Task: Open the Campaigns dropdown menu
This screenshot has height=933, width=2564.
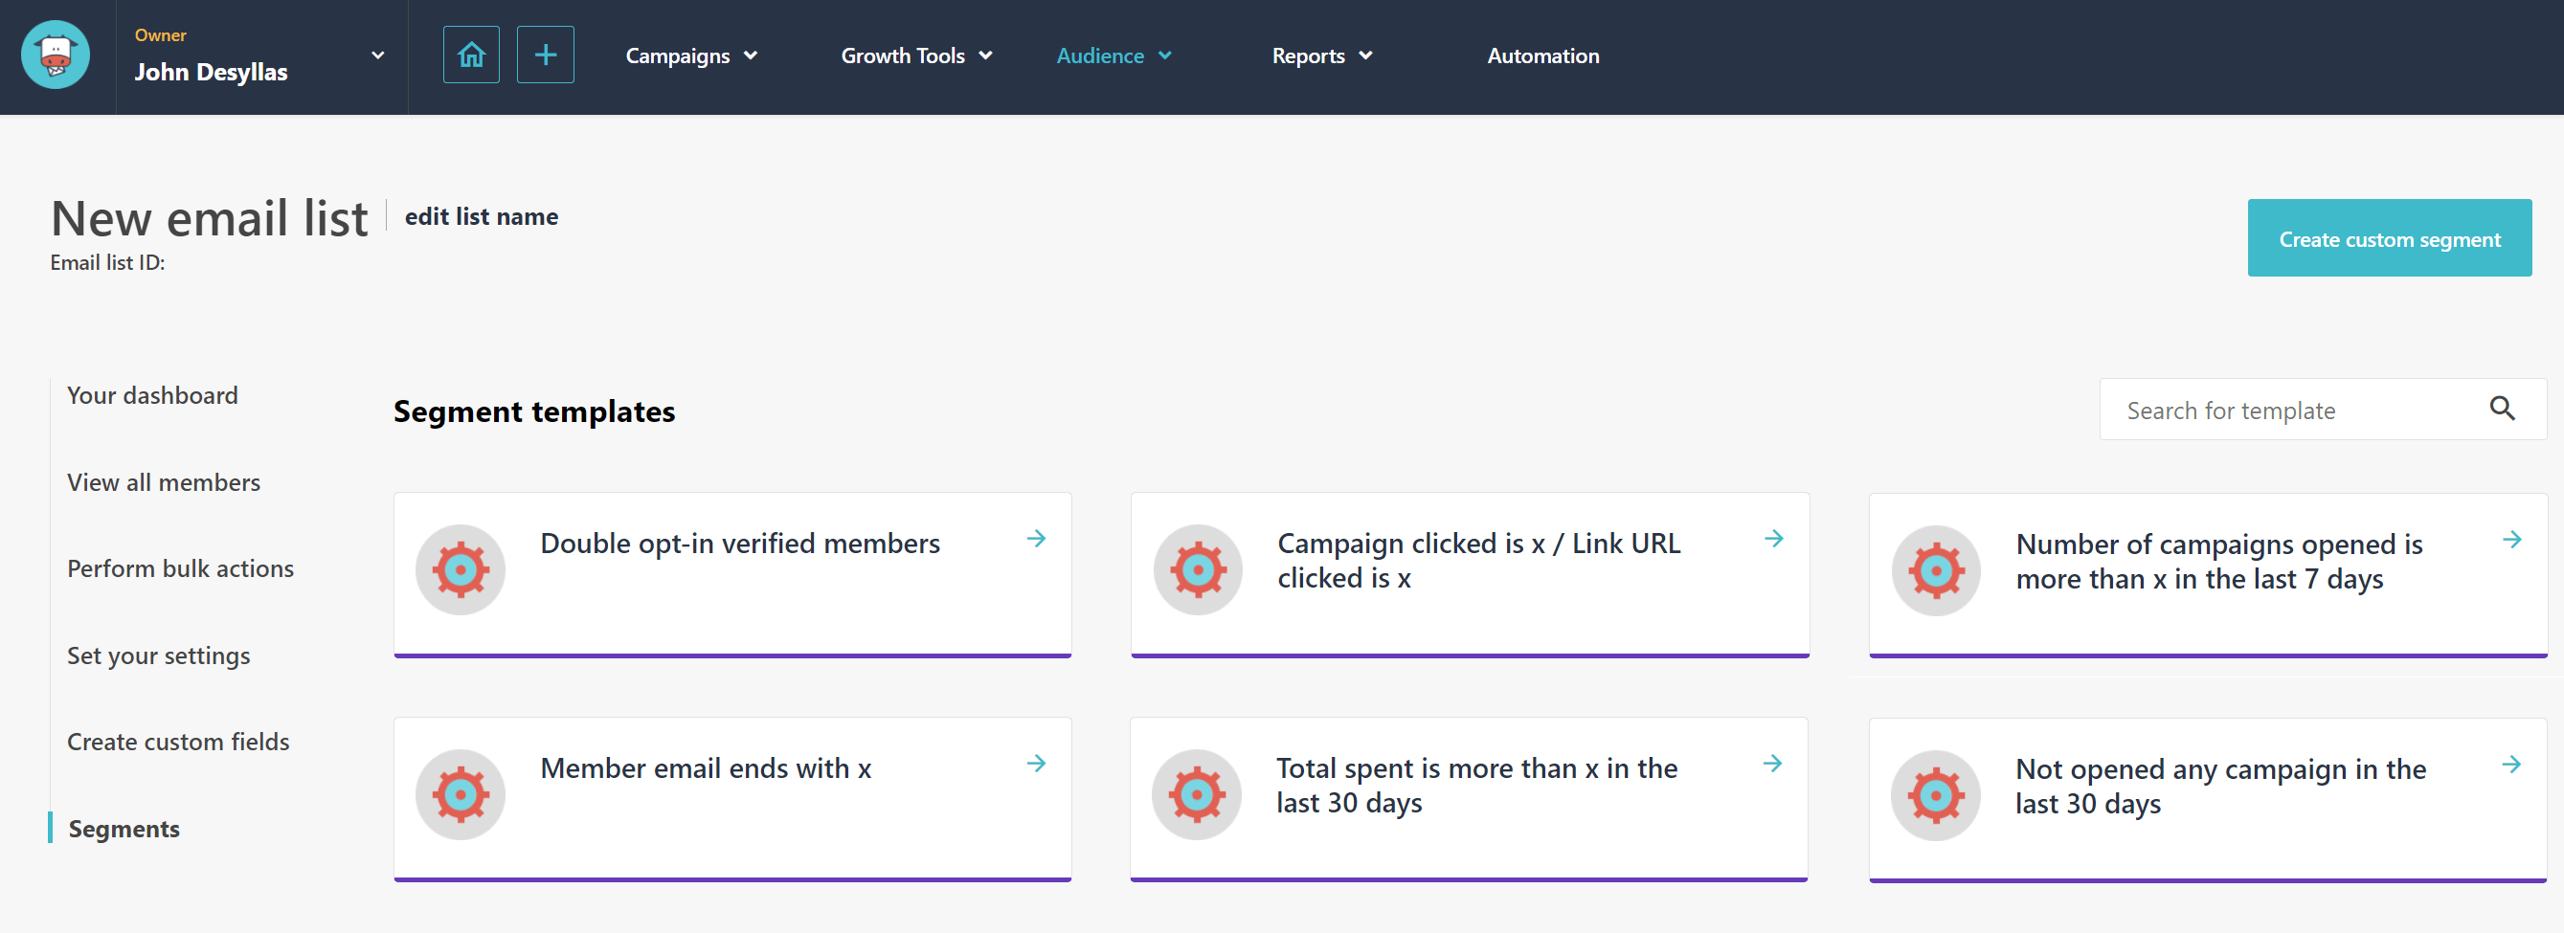Action: click(x=690, y=56)
